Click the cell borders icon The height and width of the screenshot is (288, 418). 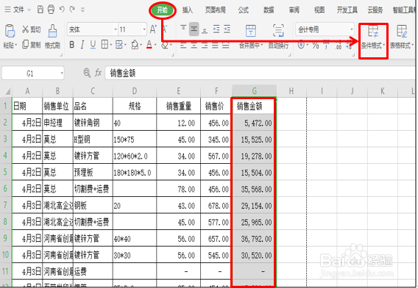coord(104,45)
